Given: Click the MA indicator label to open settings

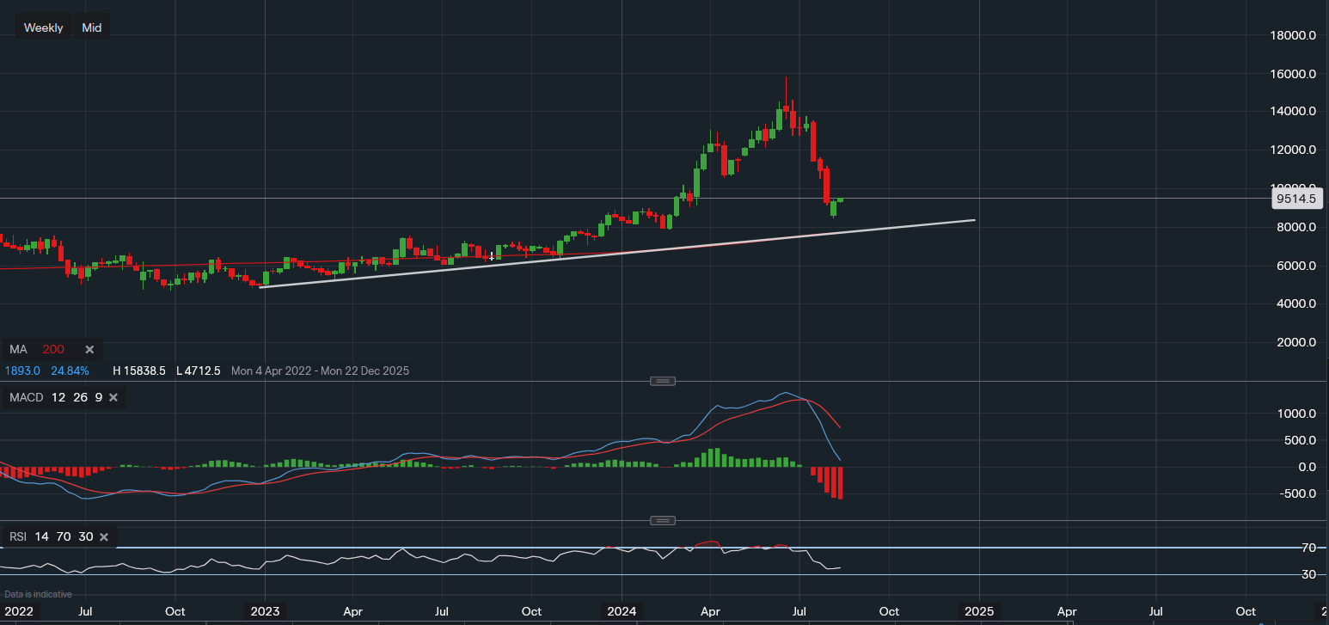Looking at the screenshot, I should tap(18, 349).
